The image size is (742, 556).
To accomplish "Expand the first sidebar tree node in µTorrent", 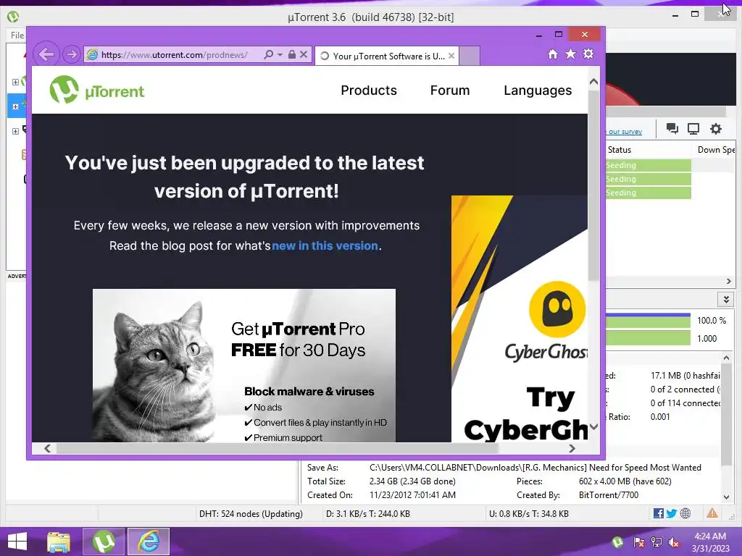I will coord(15,83).
